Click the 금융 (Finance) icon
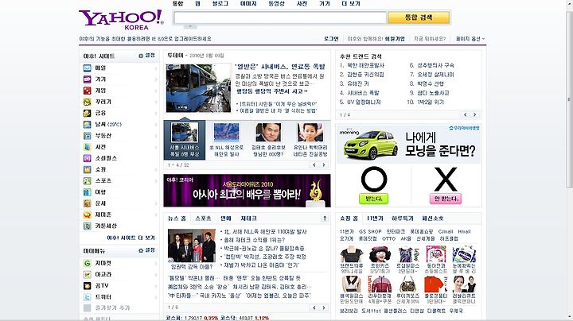The height and width of the screenshot is (321, 573). [88, 113]
